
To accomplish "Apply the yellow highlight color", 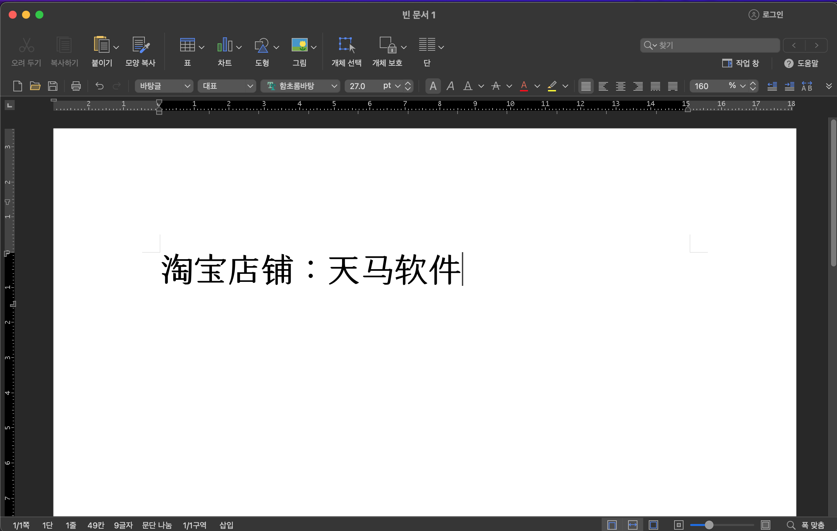I will 552,86.
